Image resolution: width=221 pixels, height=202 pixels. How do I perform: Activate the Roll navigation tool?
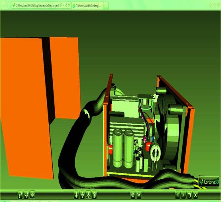[94, 195]
